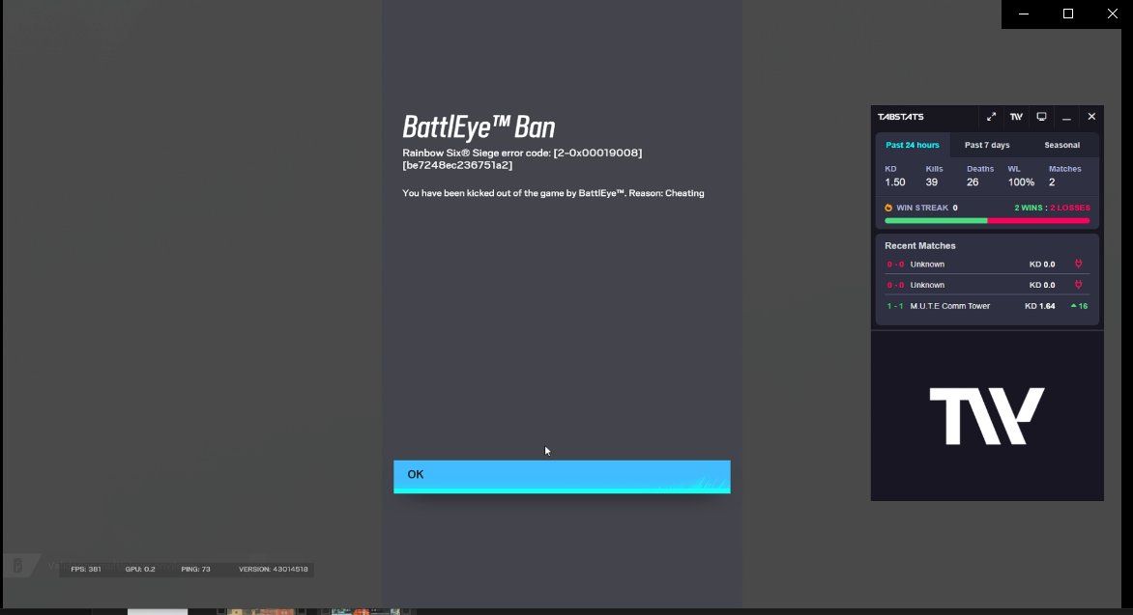The height and width of the screenshot is (615, 1133).
Task: Click the Deaths 26 value
Action: pos(973,182)
